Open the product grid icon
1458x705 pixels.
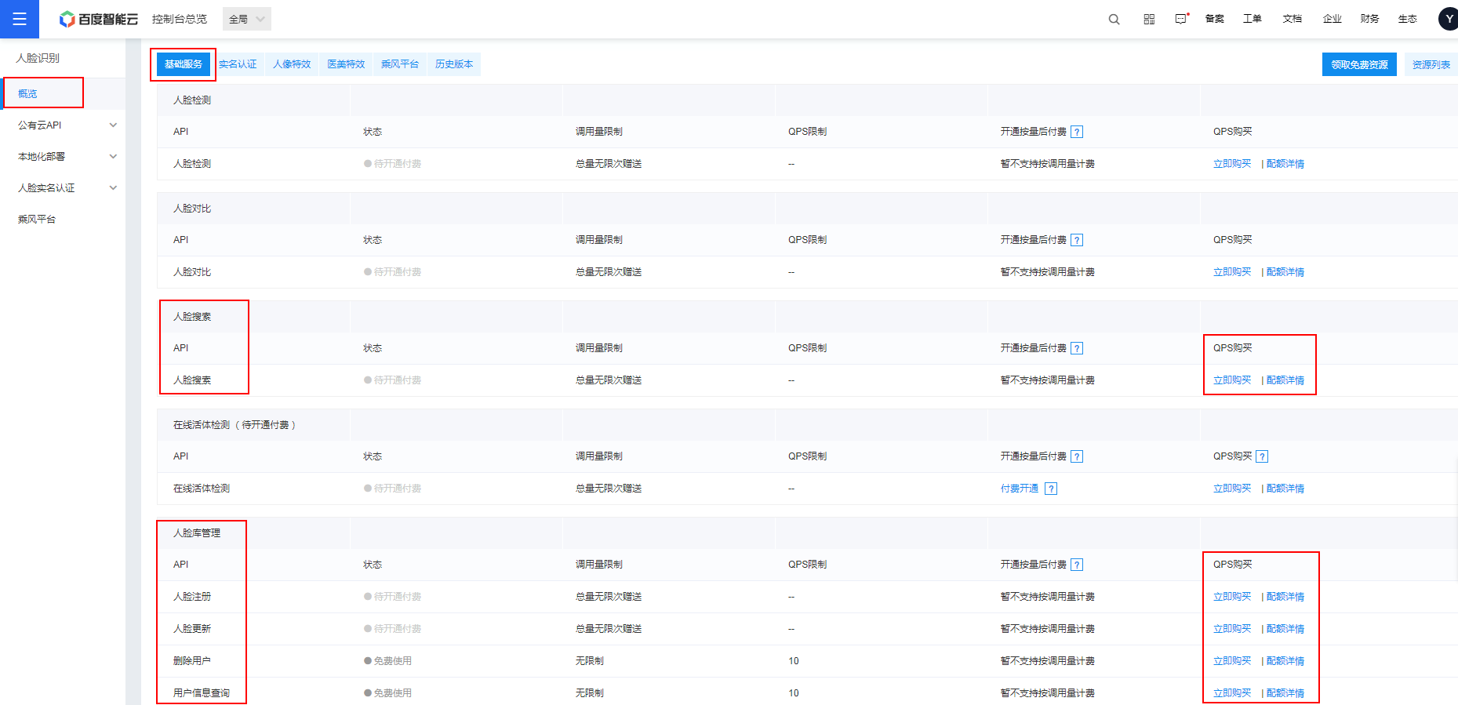tap(1149, 19)
